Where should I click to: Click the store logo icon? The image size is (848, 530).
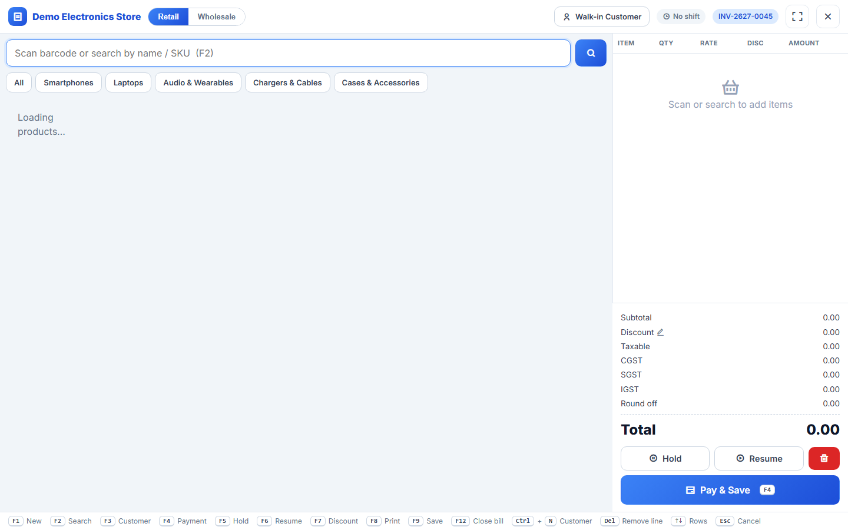18,16
